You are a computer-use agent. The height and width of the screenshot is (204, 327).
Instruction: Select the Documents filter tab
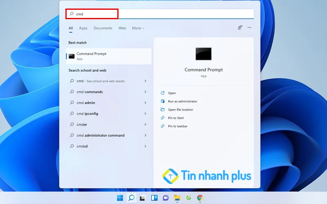(x=103, y=28)
